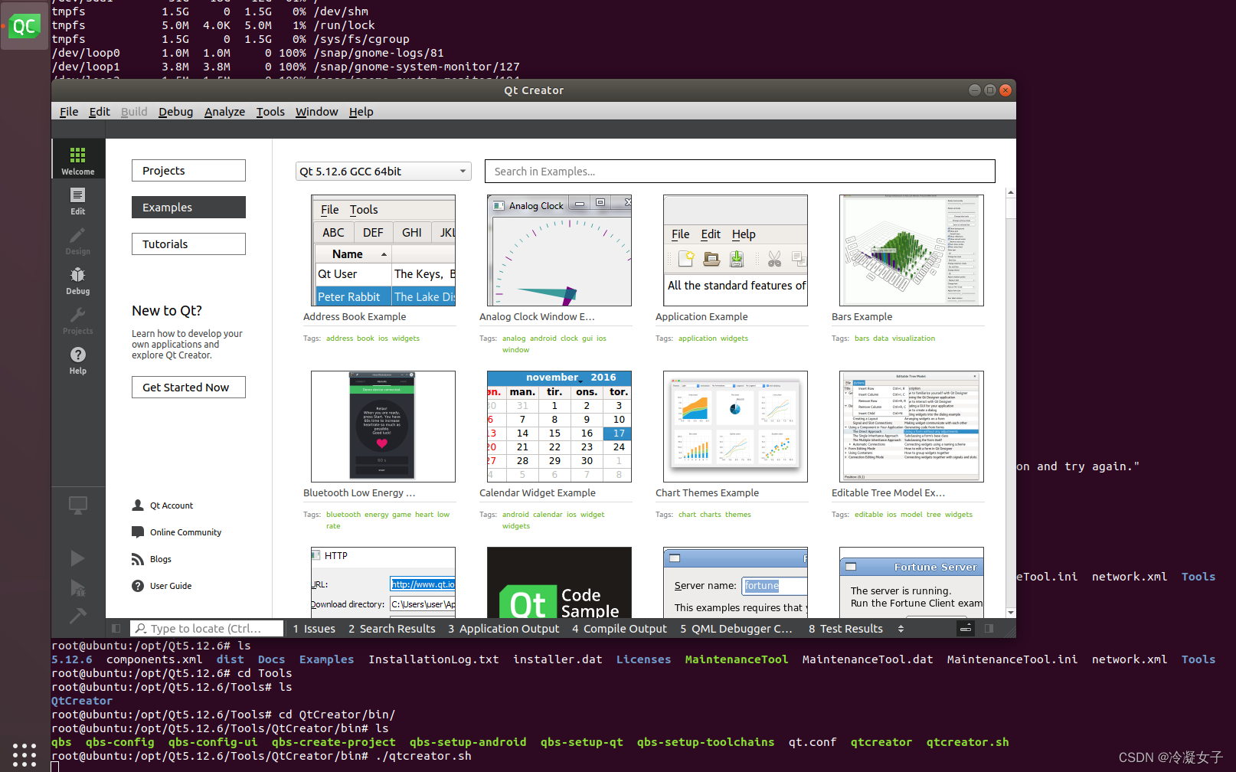Image resolution: width=1236 pixels, height=772 pixels.
Task: Open Address Book Example thumbnail
Action: tap(383, 250)
